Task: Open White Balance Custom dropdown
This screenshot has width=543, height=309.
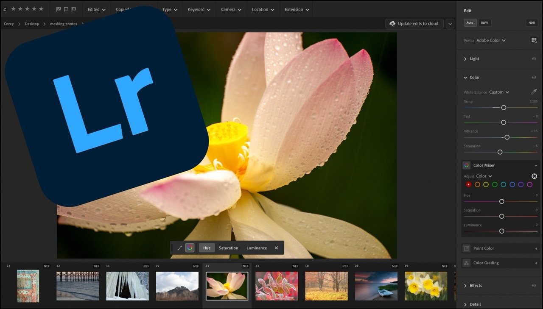Action: point(499,92)
